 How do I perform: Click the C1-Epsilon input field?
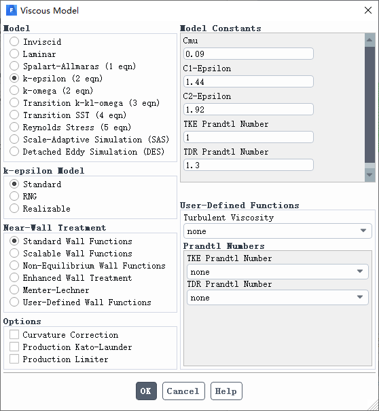pyautogui.click(x=249, y=81)
